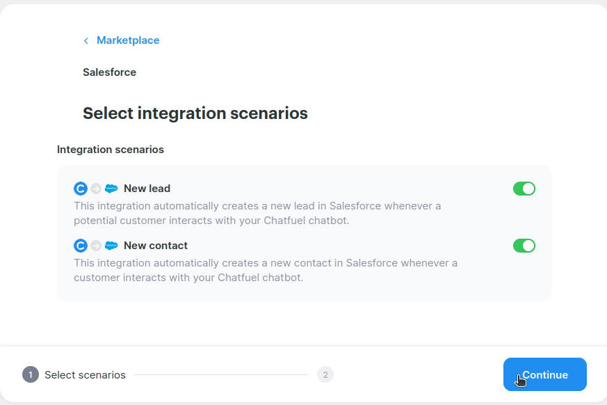Click the back chevron before Marketplace

[86, 40]
